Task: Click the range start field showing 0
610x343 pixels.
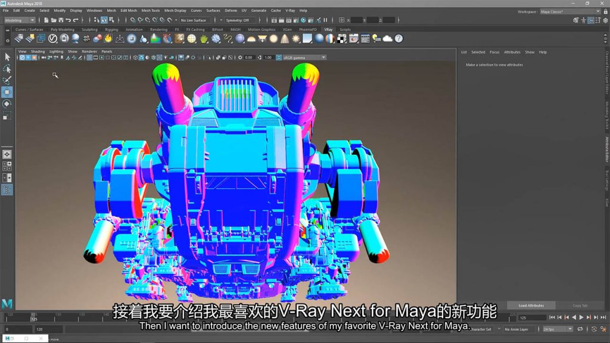Action: [x=17, y=329]
